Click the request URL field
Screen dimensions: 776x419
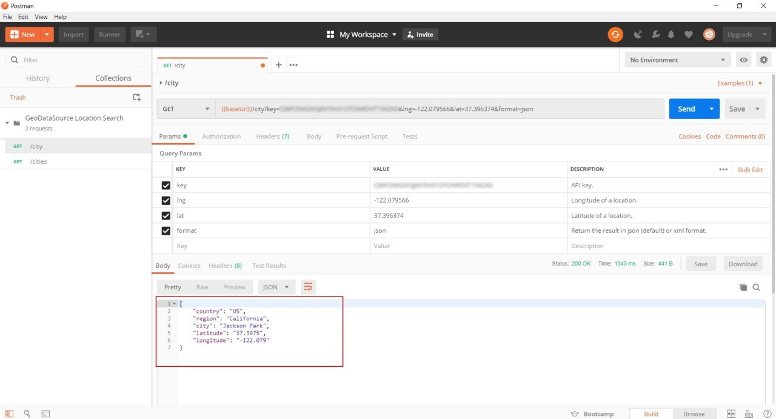pos(440,109)
